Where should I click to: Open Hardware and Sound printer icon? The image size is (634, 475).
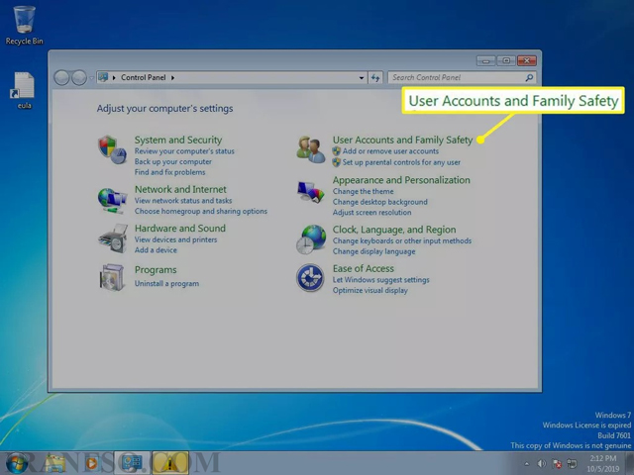[x=112, y=238]
